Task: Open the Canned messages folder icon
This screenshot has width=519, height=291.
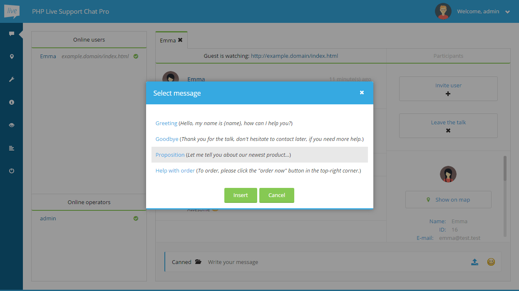Action: coord(198,262)
